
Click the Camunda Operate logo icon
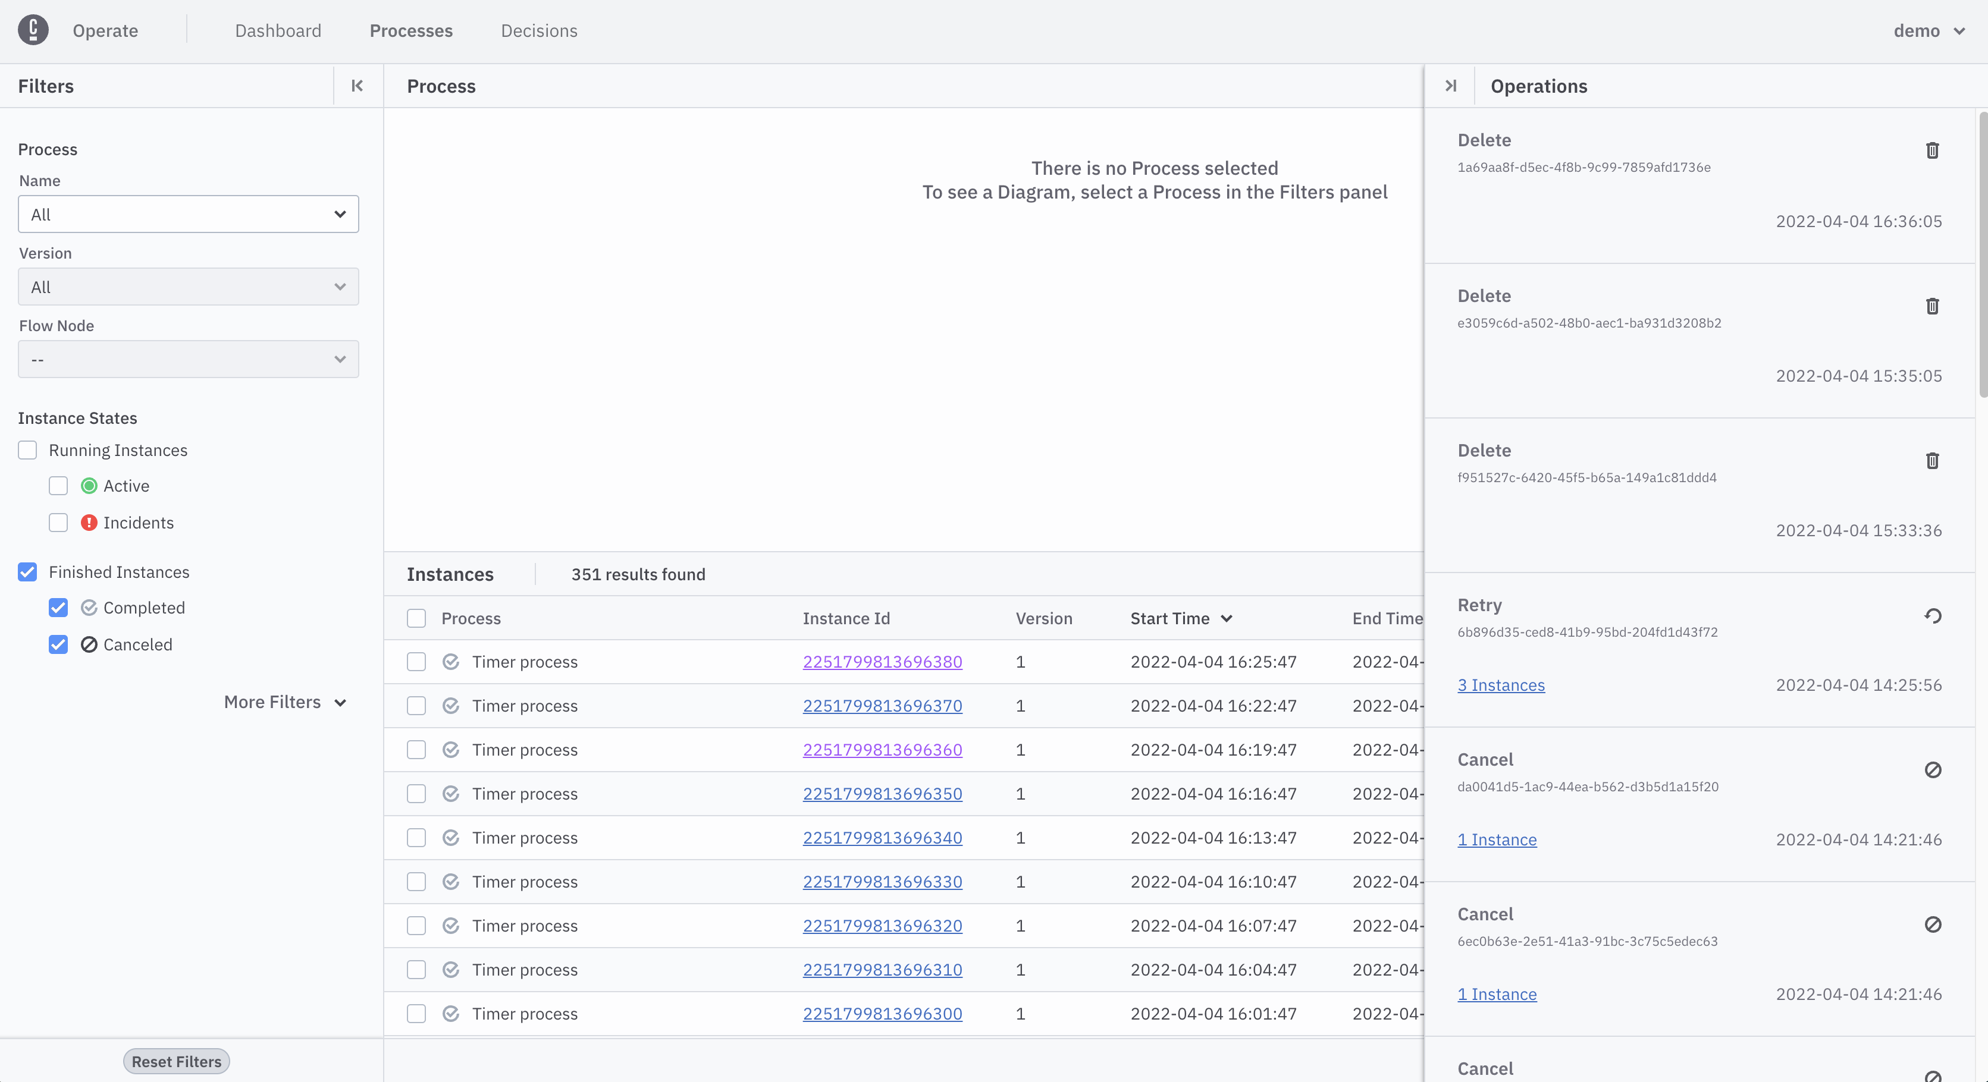tap(33, 30)
